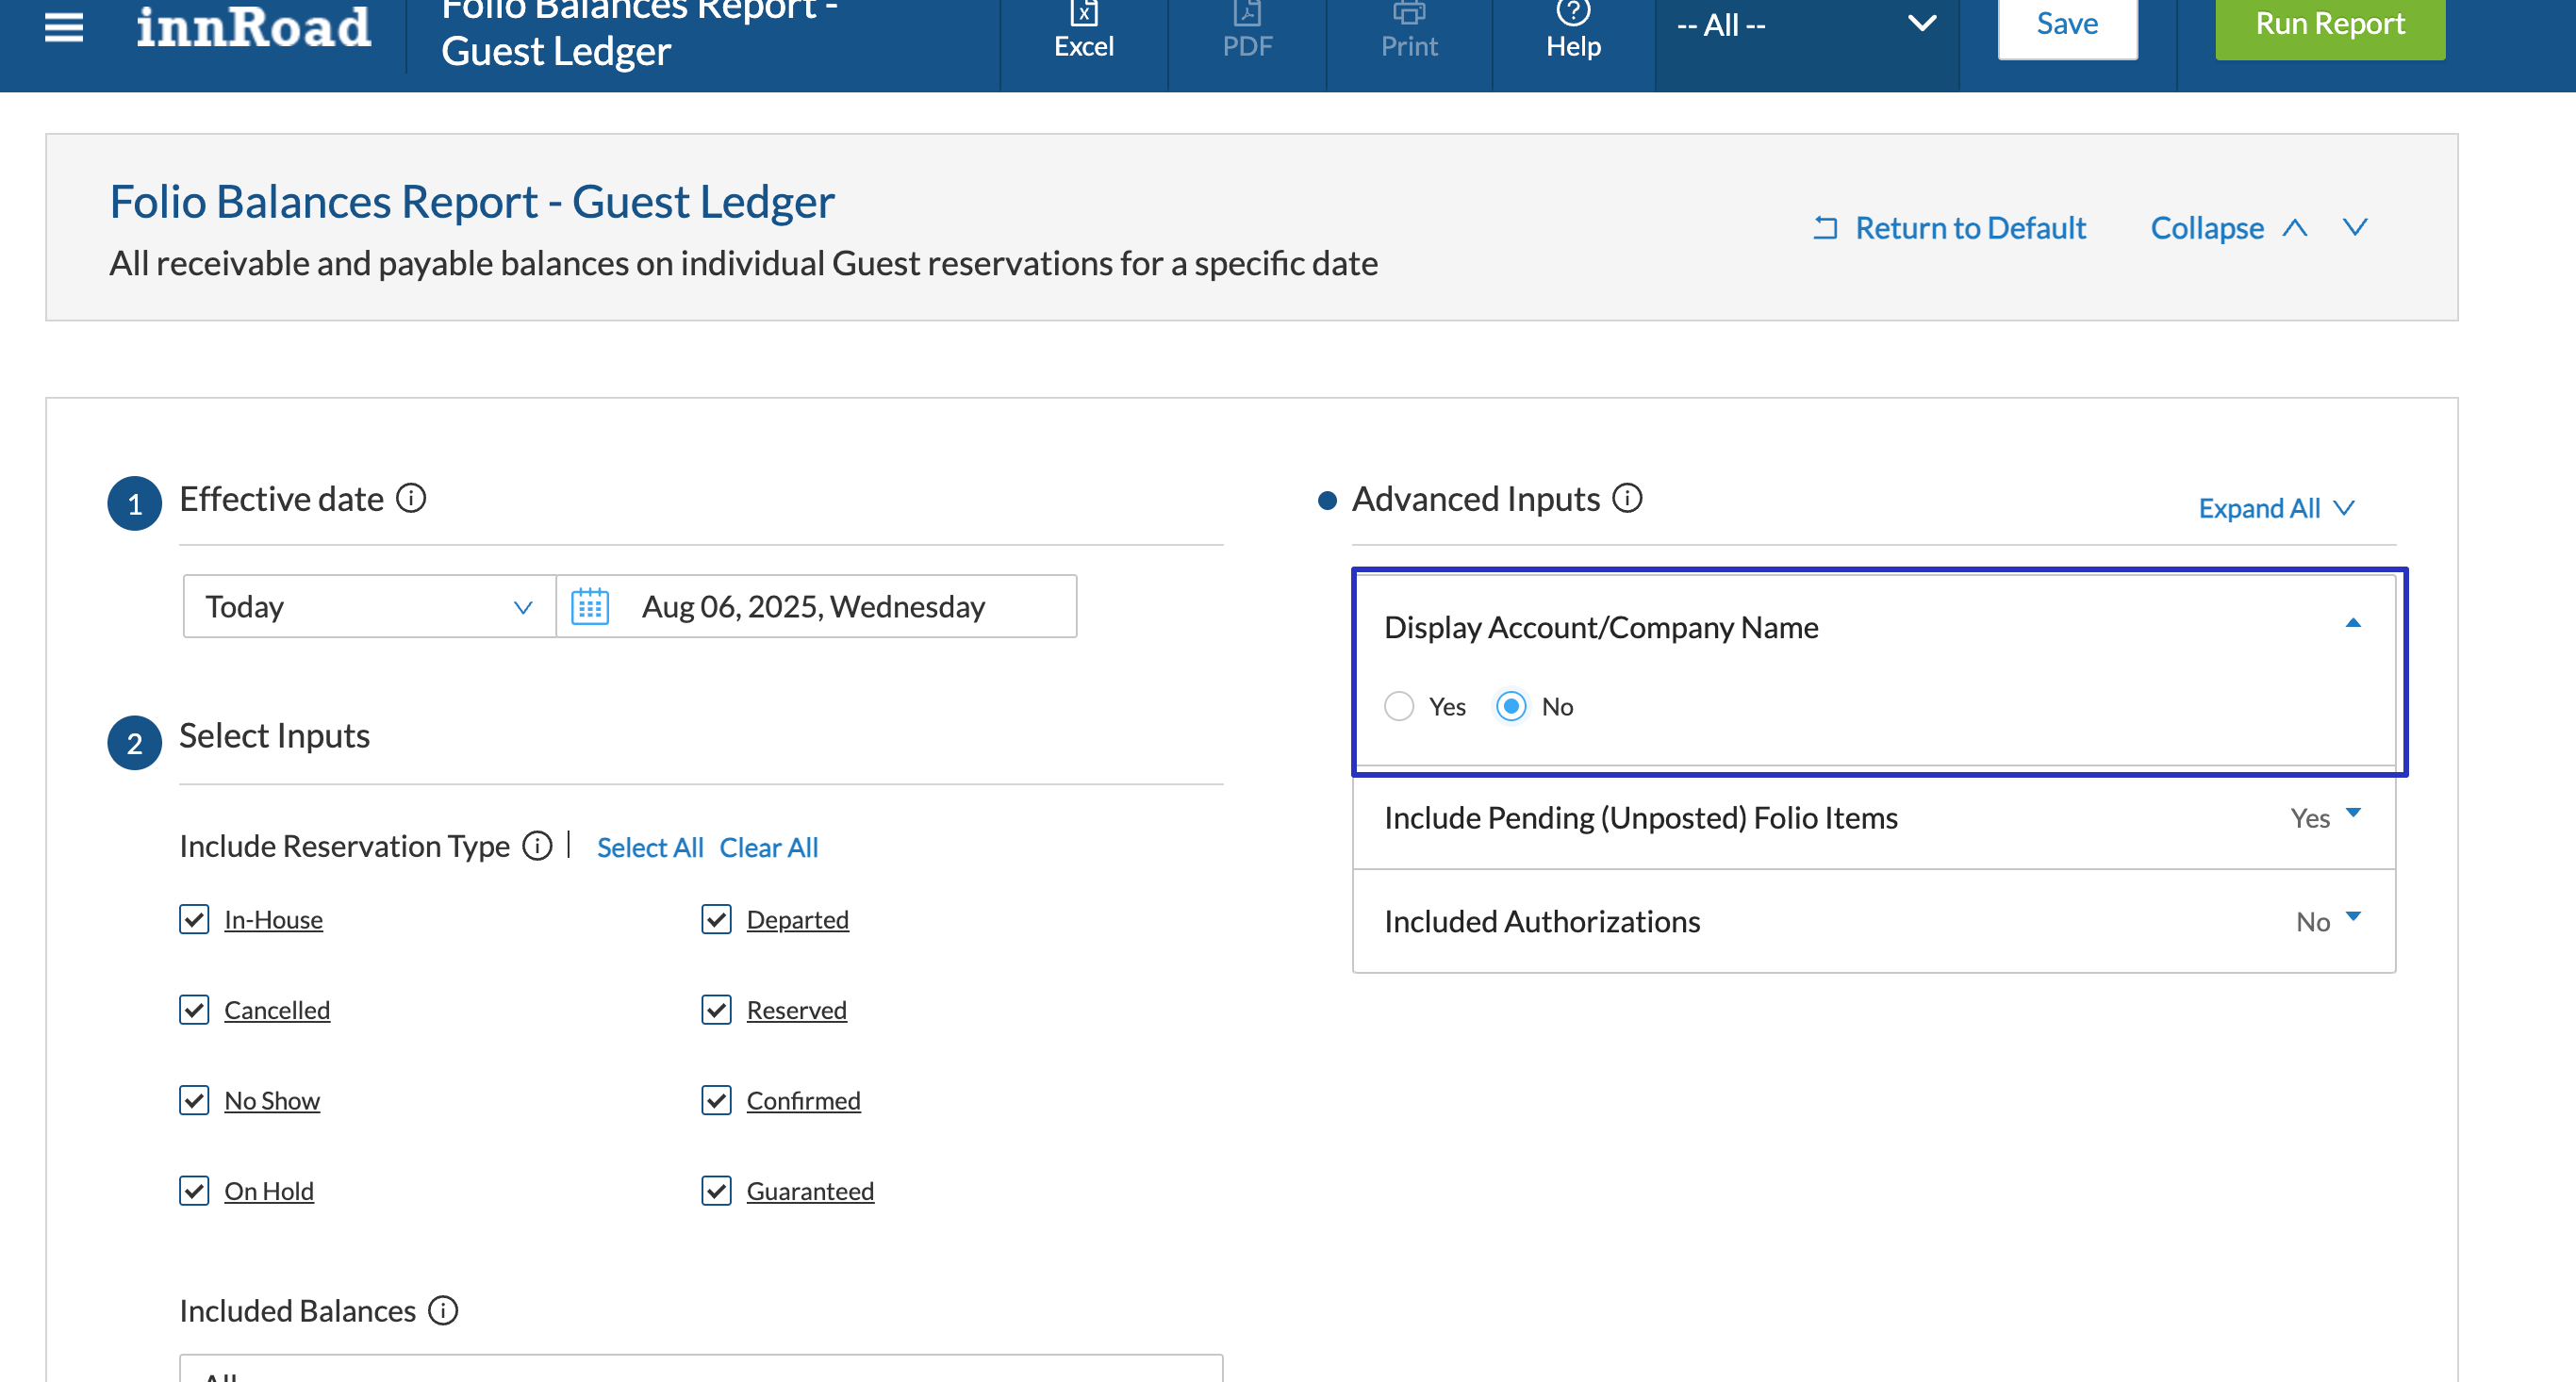Click Included Balances info icon
Screen dimensions: 2576x1382
tap(443, 1310)
